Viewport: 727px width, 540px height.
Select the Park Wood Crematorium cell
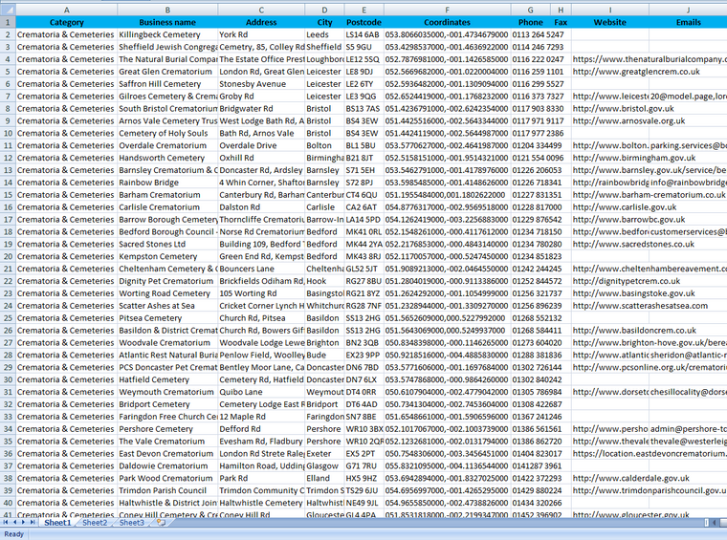167,478
